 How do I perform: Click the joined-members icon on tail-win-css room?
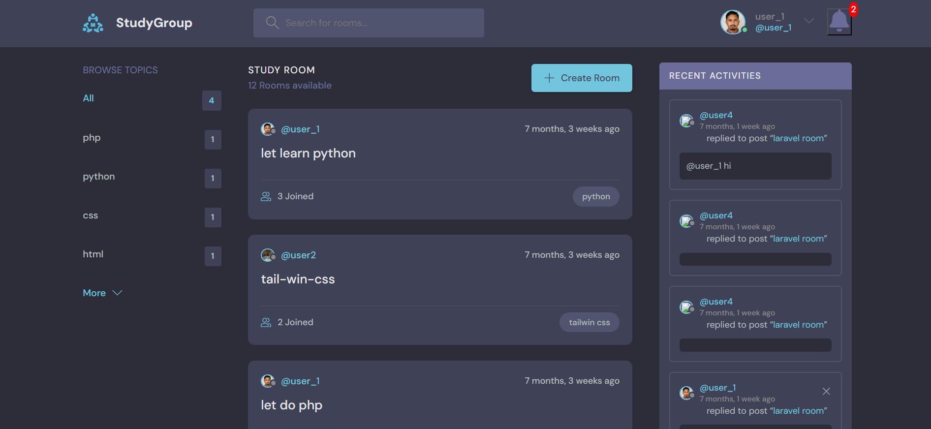(266, 322)
